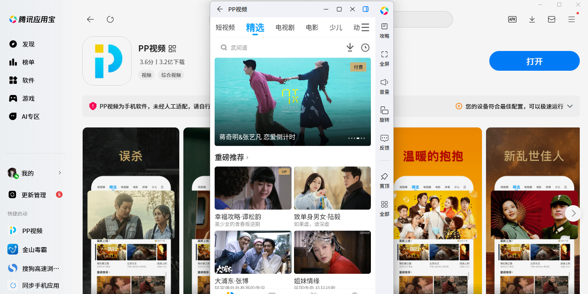Image resolution: width=588 pixels, height=294 pixels.
Task: Switch to 电视剧 tab
Action: coord(285,28)
